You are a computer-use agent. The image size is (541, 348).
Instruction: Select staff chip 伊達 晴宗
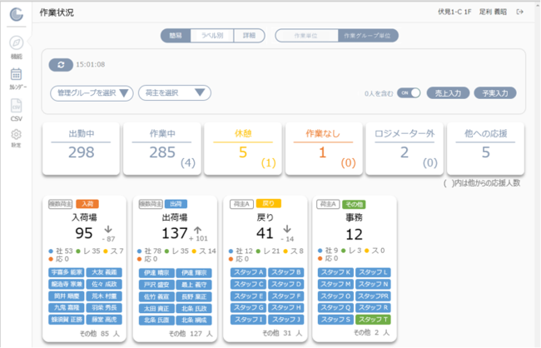[156, 273]
